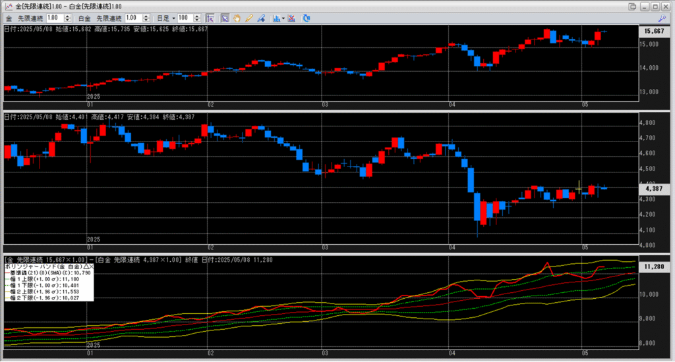
Task: Click the 基準線 SMA legend row
Action: 49,272
